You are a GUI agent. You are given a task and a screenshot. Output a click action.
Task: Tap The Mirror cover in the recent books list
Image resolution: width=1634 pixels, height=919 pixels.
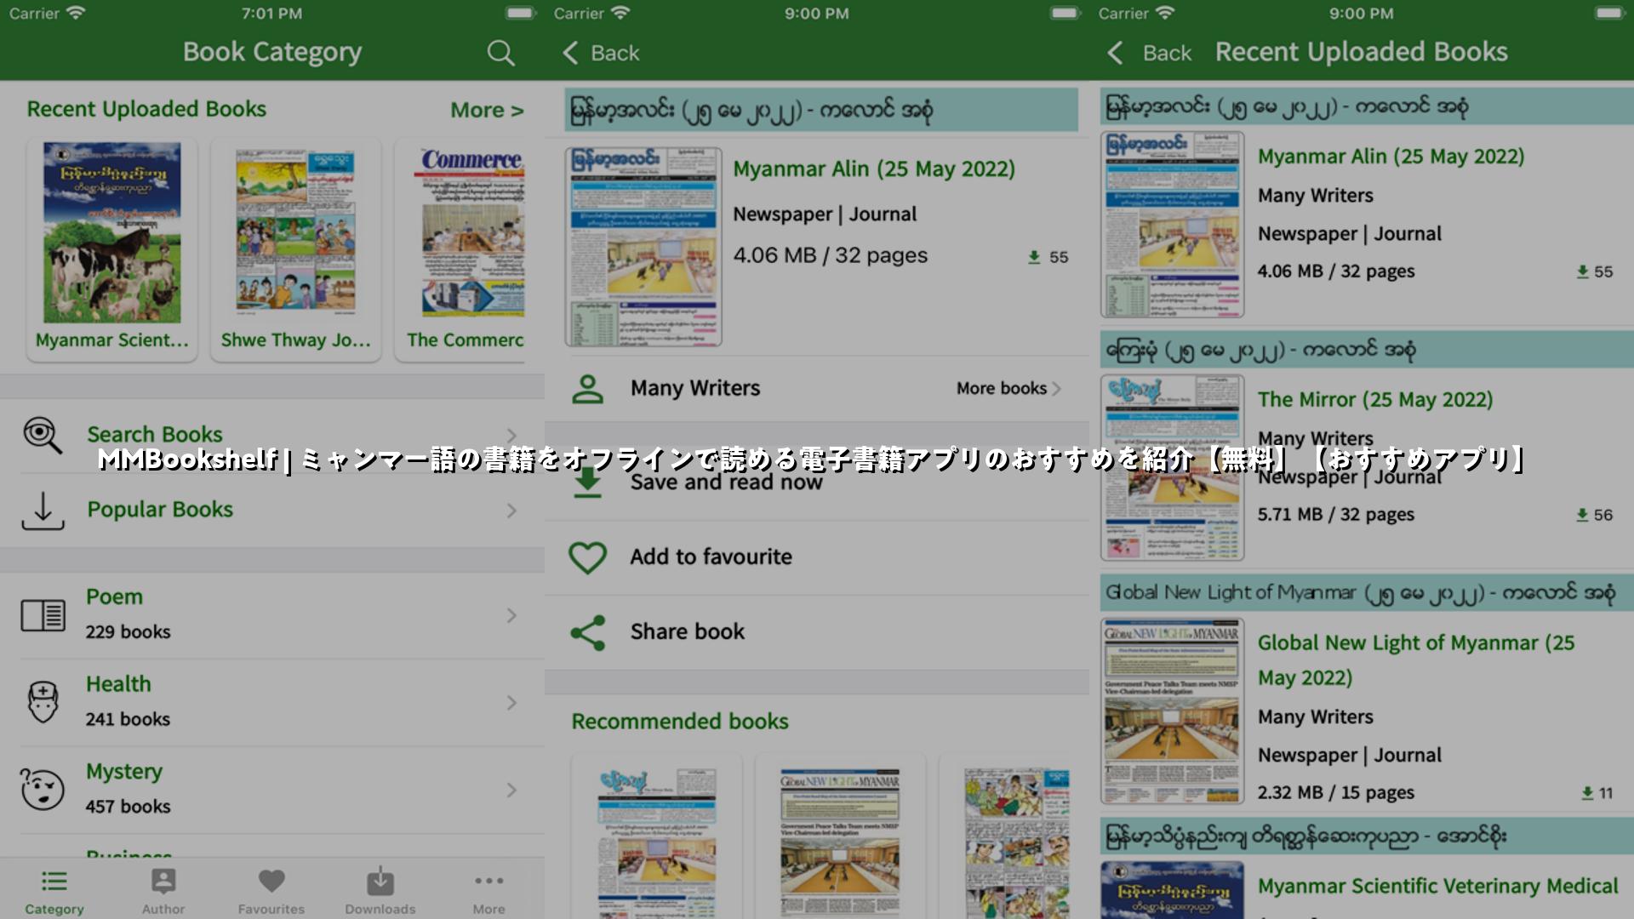click(1172, 467)
